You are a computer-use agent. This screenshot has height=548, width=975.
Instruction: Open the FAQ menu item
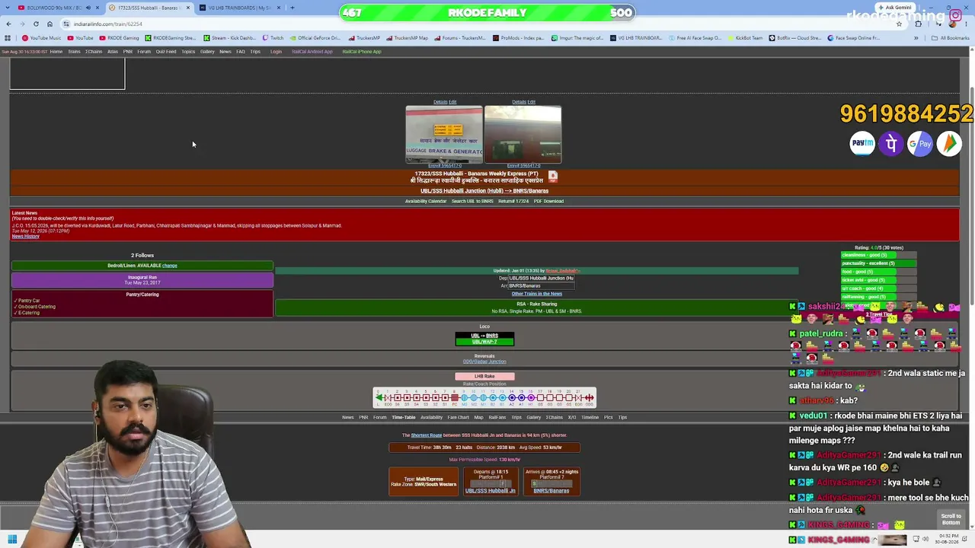point(241,52)
